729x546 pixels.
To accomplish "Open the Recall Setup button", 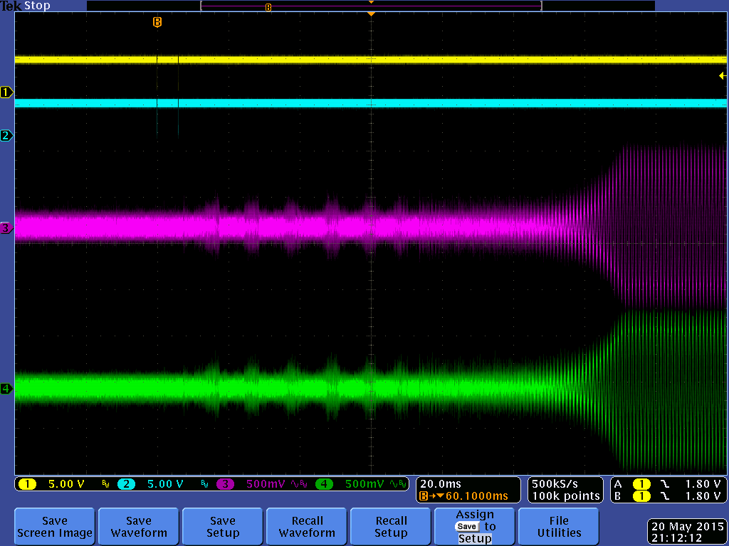I will (x=391, y=527).
